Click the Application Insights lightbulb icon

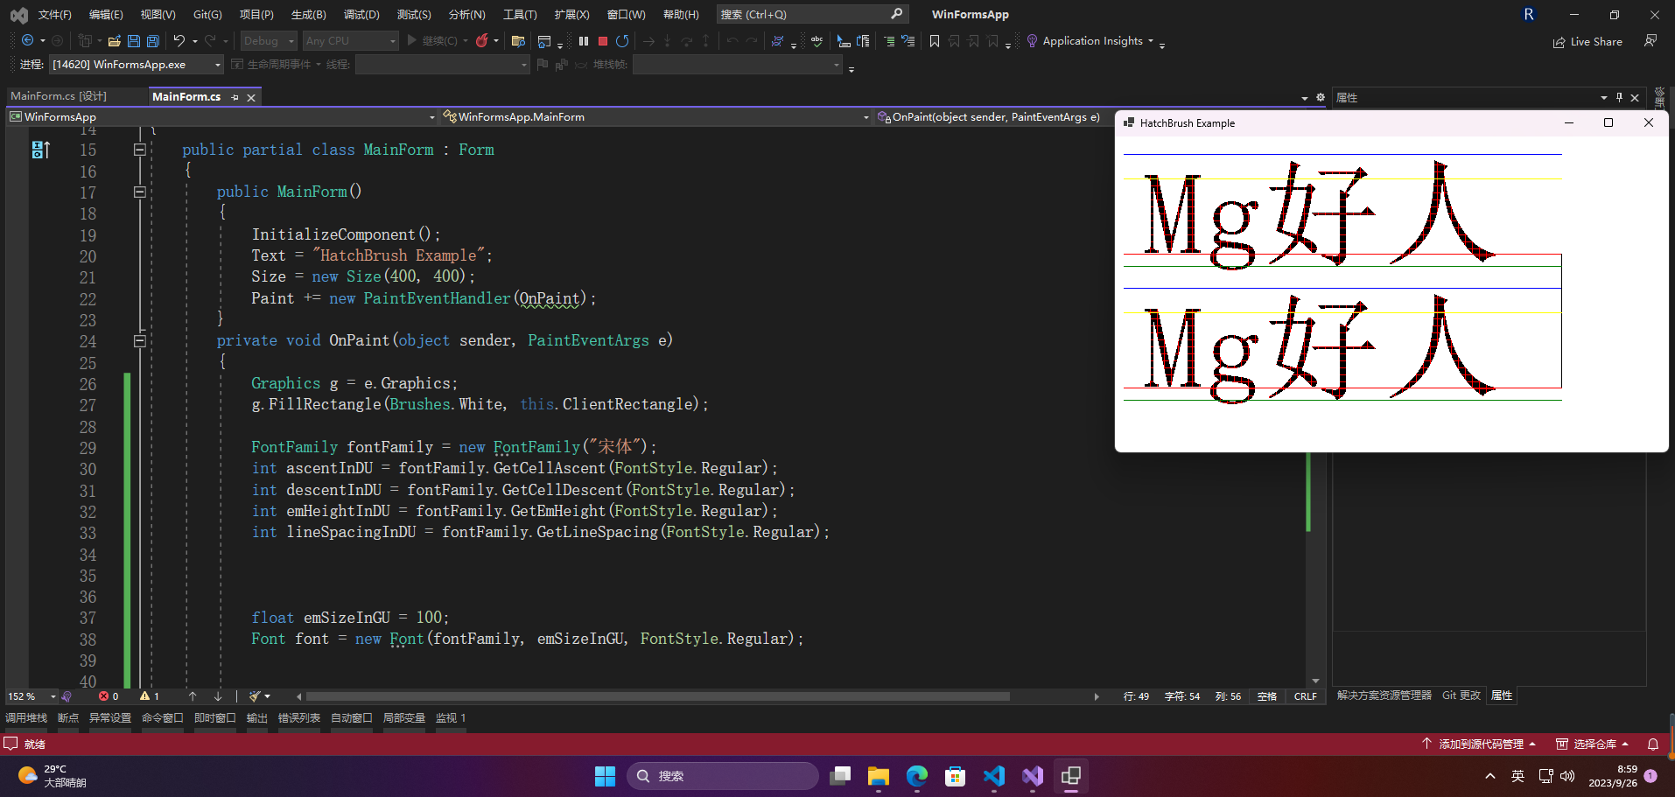pos(1032,40)
